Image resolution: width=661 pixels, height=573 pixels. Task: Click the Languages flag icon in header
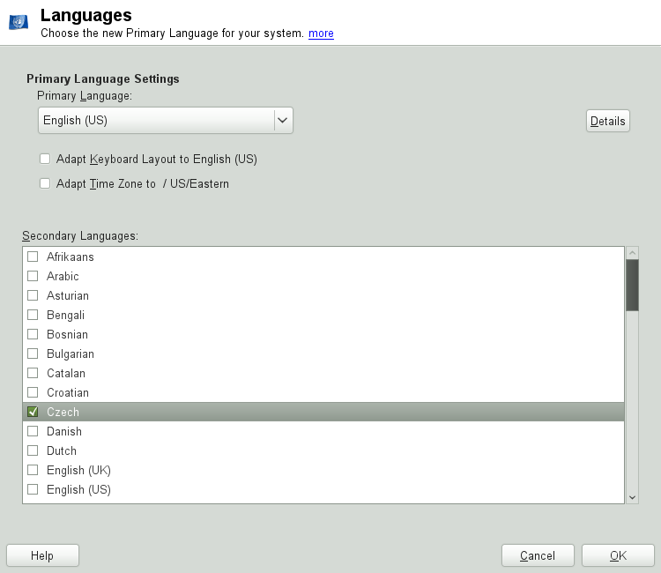click(19, 21)
